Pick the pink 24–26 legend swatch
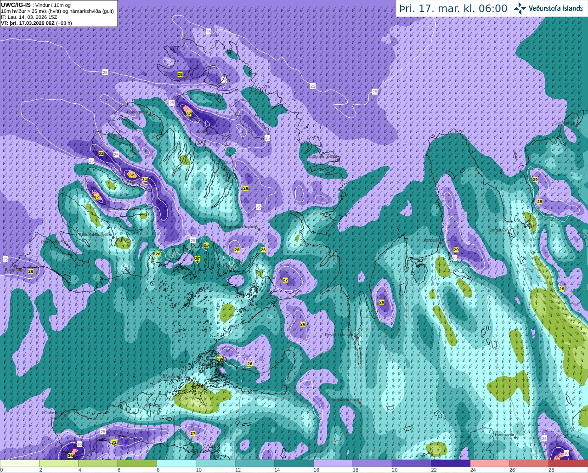588x473 pixels. [x=490, y=464]
